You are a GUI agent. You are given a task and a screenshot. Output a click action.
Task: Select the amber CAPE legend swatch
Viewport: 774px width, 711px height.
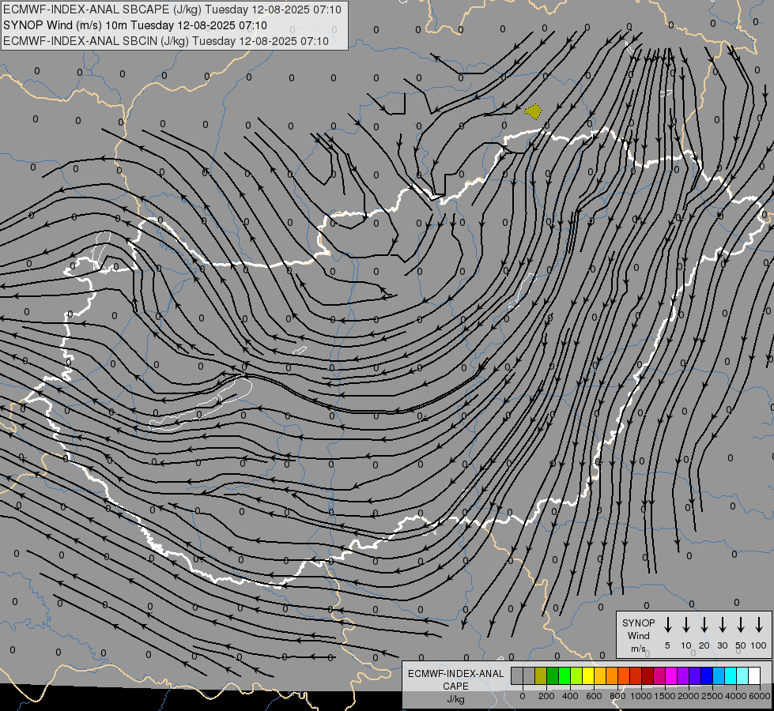coord(600,675)
